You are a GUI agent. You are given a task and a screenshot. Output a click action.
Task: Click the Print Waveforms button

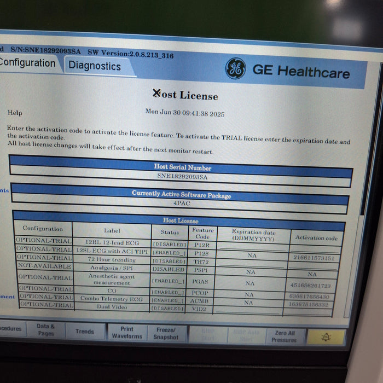pyautogui.click(x=127, y=333)
